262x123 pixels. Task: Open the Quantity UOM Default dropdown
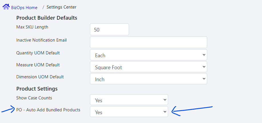click(148, 55)
